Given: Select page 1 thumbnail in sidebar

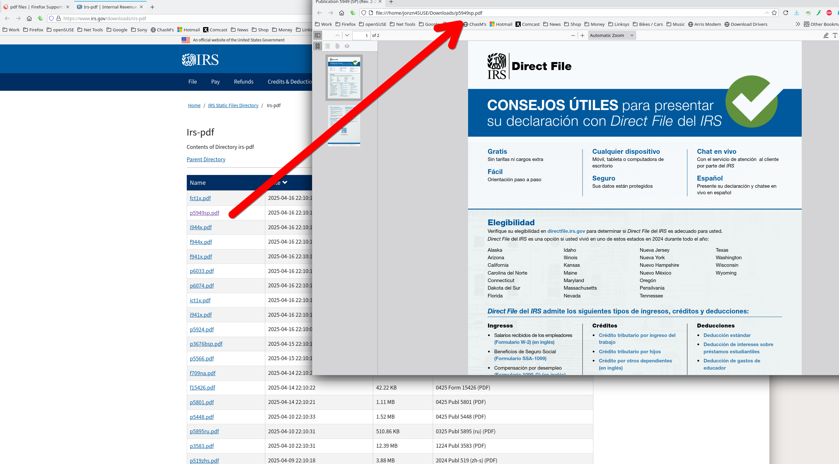Looking at the screenshot, I should tap(344, 77).
